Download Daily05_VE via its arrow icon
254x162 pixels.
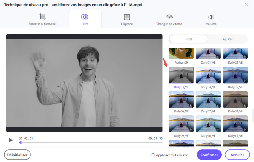(245, 81)
